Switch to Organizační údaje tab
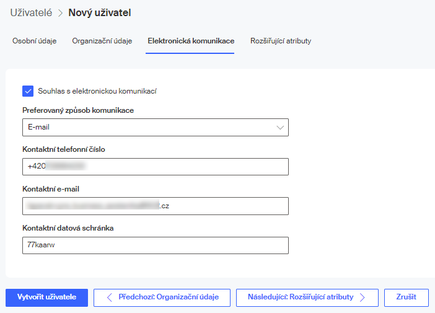The width and height of the screenshot is (435, 313). tap(102, 41)
